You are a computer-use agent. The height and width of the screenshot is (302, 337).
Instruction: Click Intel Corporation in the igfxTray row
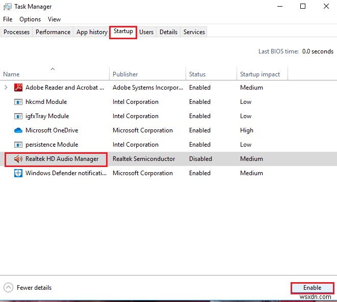(x=136, y=116)
